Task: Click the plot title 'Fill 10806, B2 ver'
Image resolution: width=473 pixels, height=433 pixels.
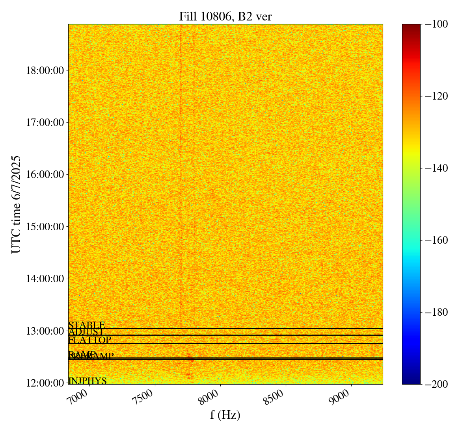Action: coord(225,17)
